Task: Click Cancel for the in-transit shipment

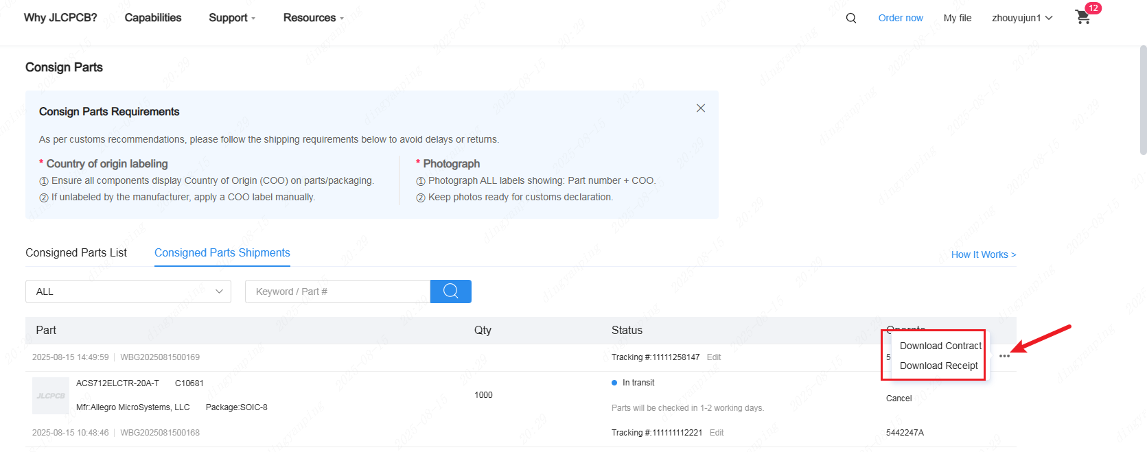Action: [899, 399]
